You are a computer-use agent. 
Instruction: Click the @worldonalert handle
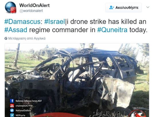click(x=31, y=11)
